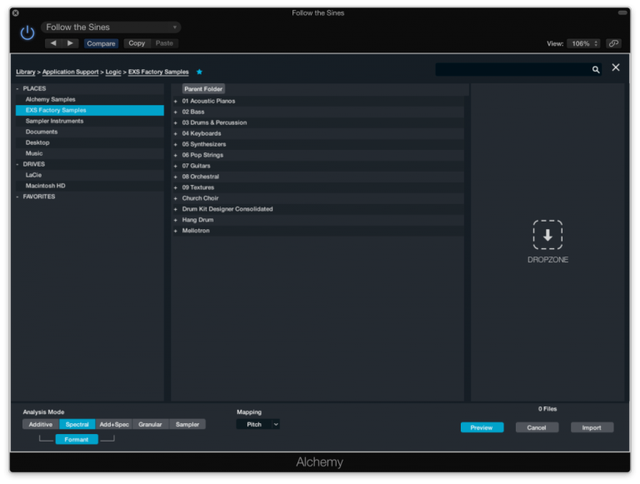Toggle the Formant option

coord(77,440)
